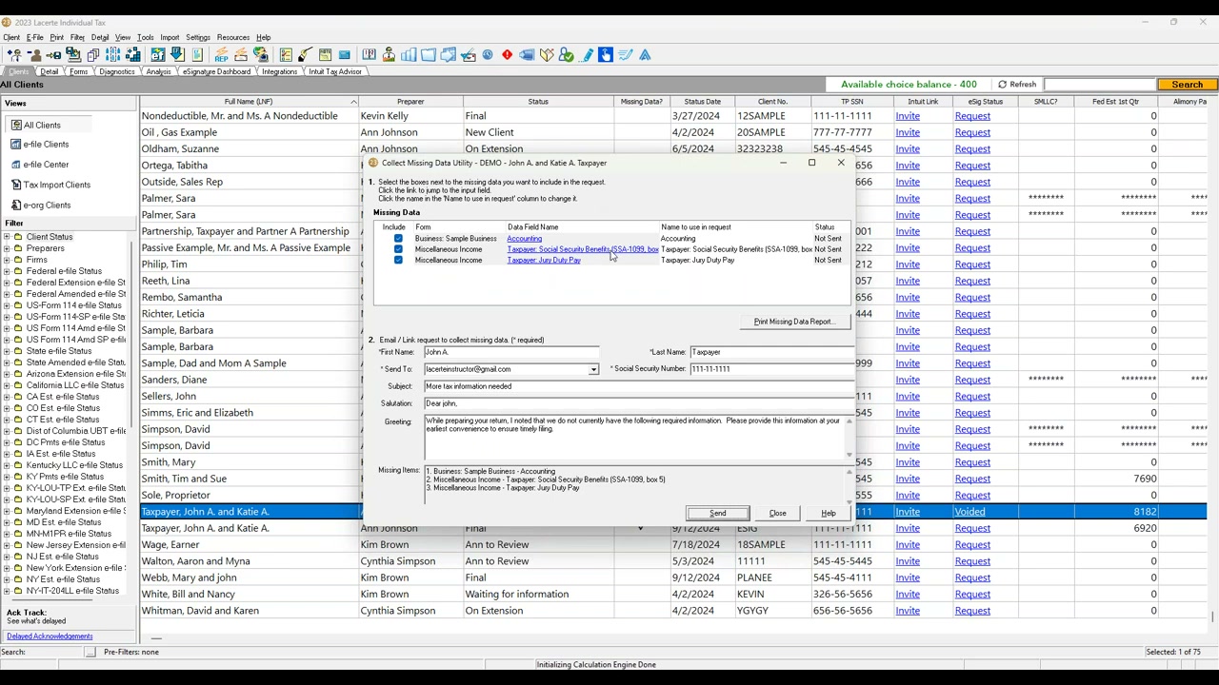Expand the Client Status filter folder
1219x685 pixels.
7,237
